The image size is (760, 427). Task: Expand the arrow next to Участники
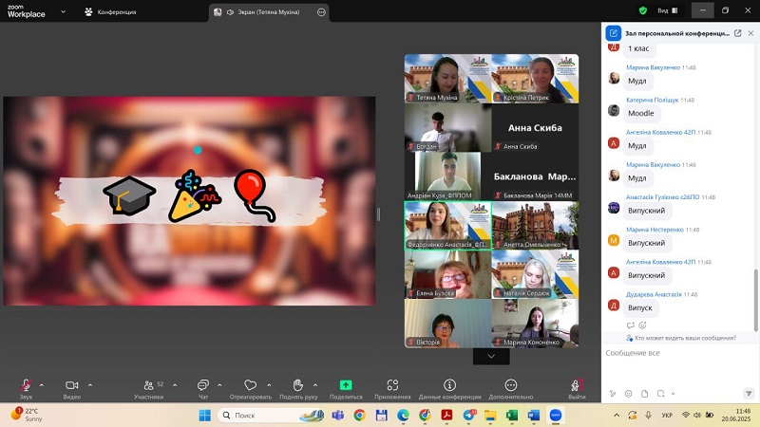coord(175,385)
